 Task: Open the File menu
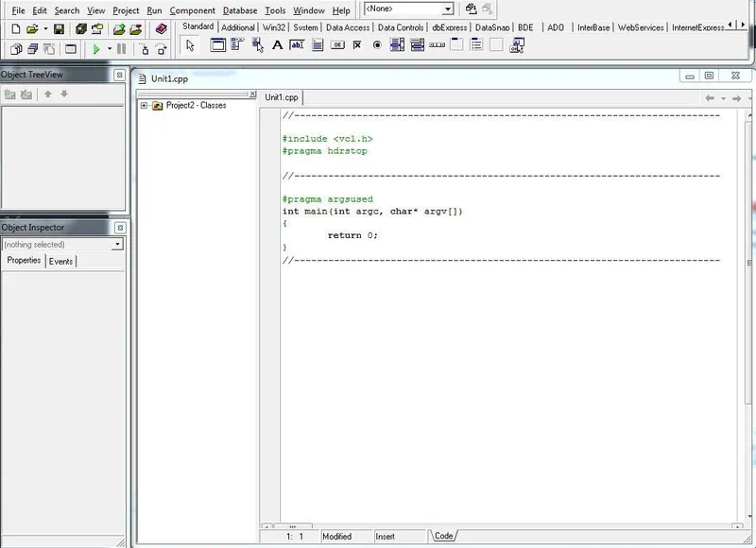pos(18,10)
